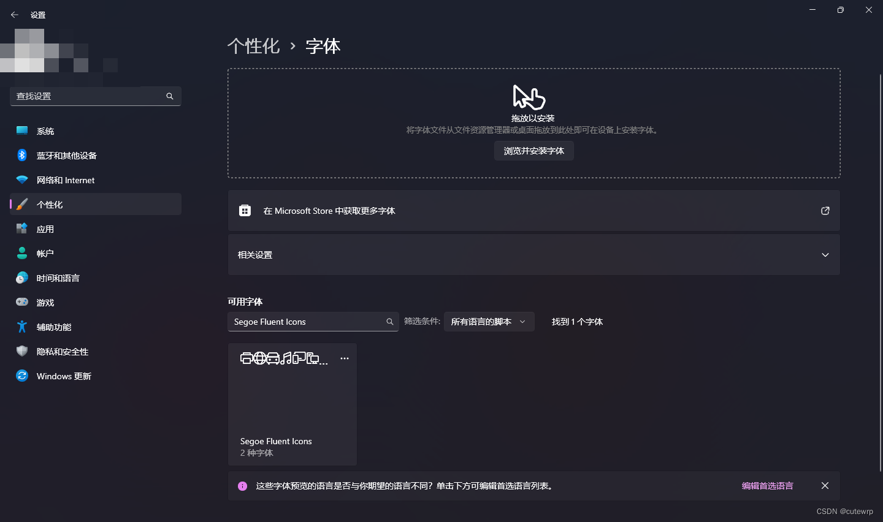Open 在 Microsoft Store 中获取更多字体 row
Viewport: 883px width, 522px height.
[534, 211]
